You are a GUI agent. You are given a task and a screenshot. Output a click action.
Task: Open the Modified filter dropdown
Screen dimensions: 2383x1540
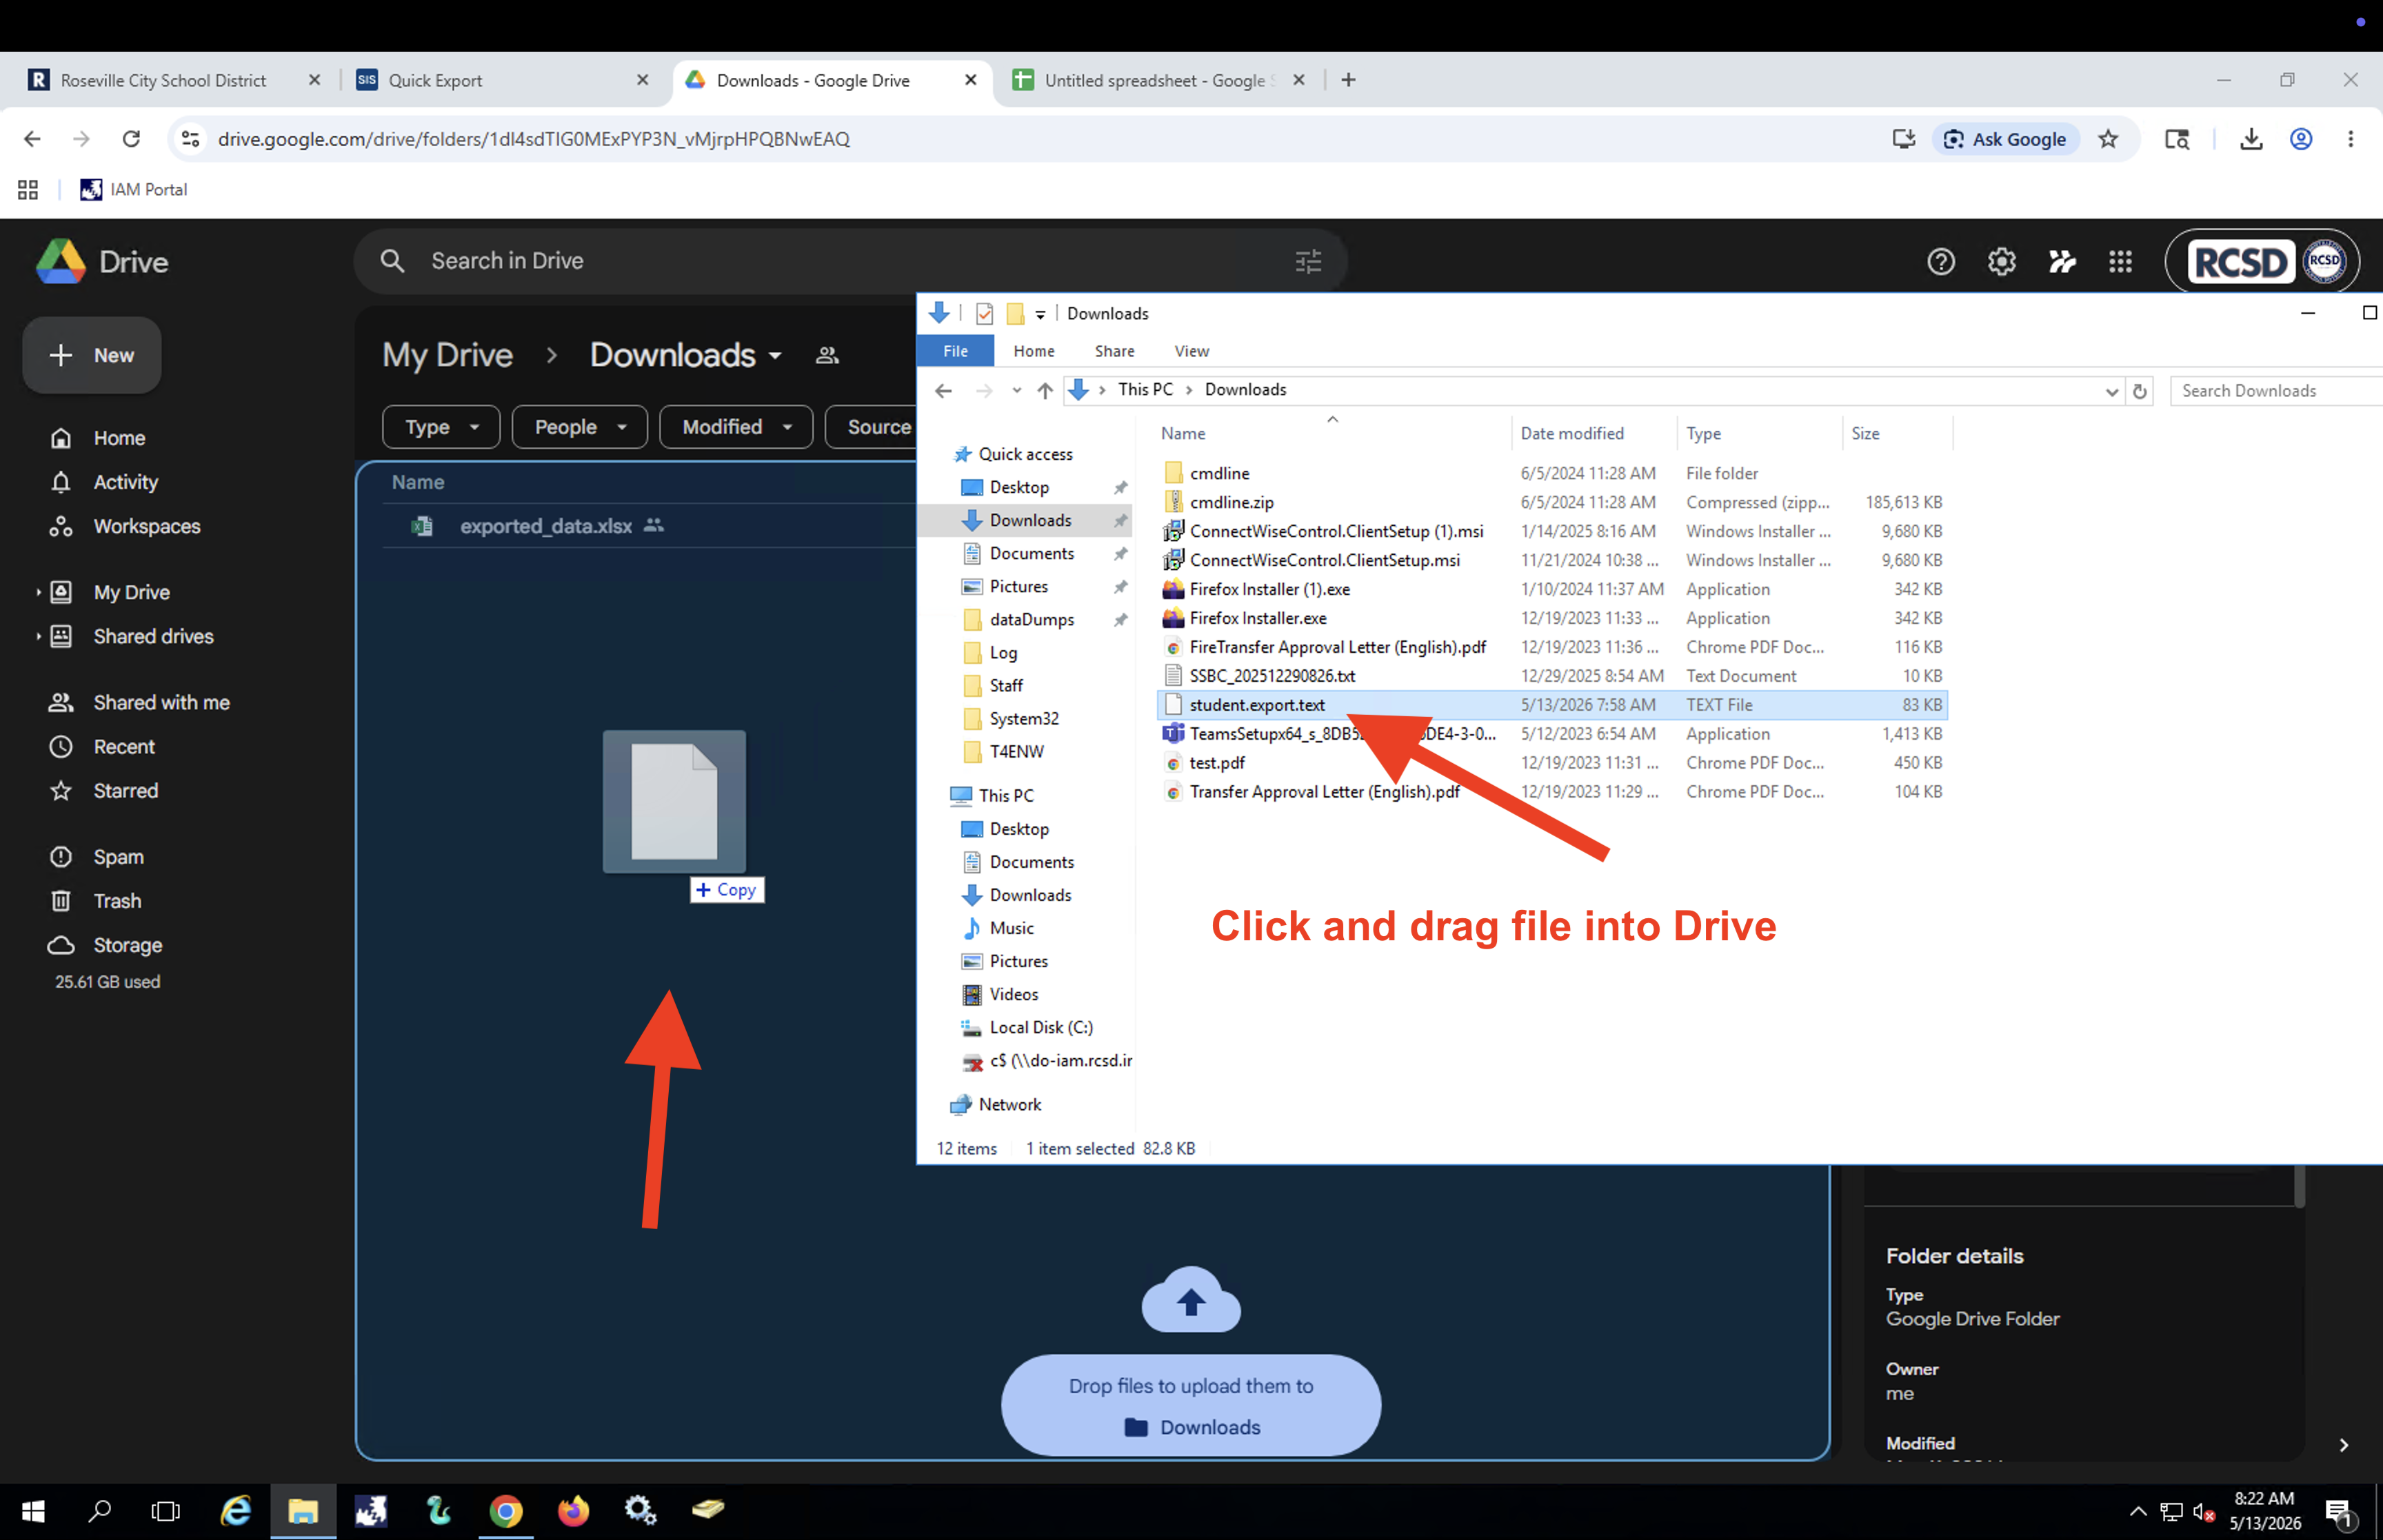[736, 427]
